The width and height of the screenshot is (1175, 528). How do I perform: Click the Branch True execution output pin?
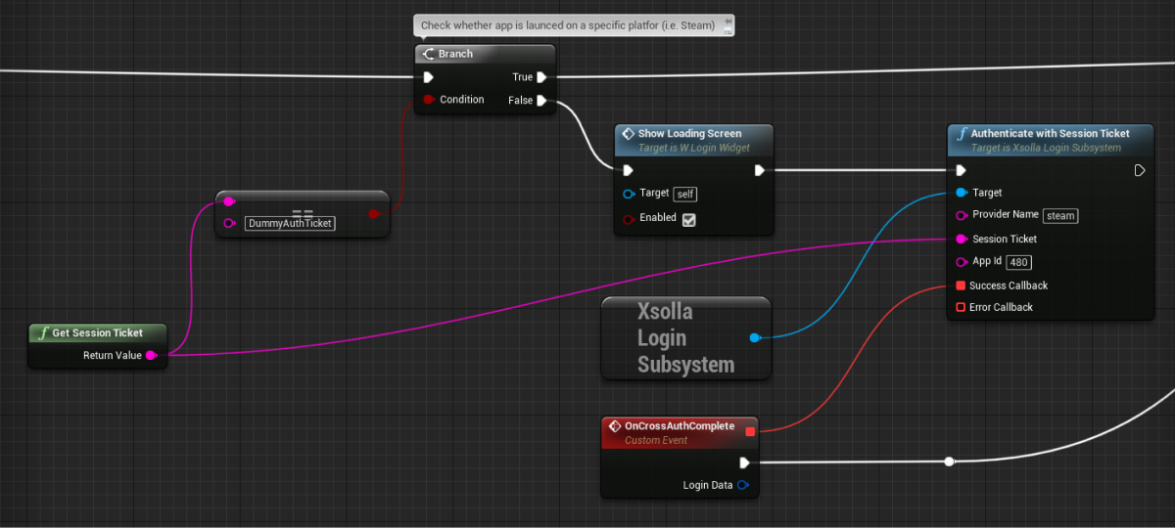541,76
